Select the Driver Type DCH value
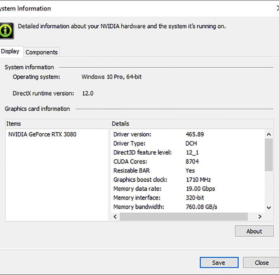This screenshot has width=279, height=275. [191, 143]
